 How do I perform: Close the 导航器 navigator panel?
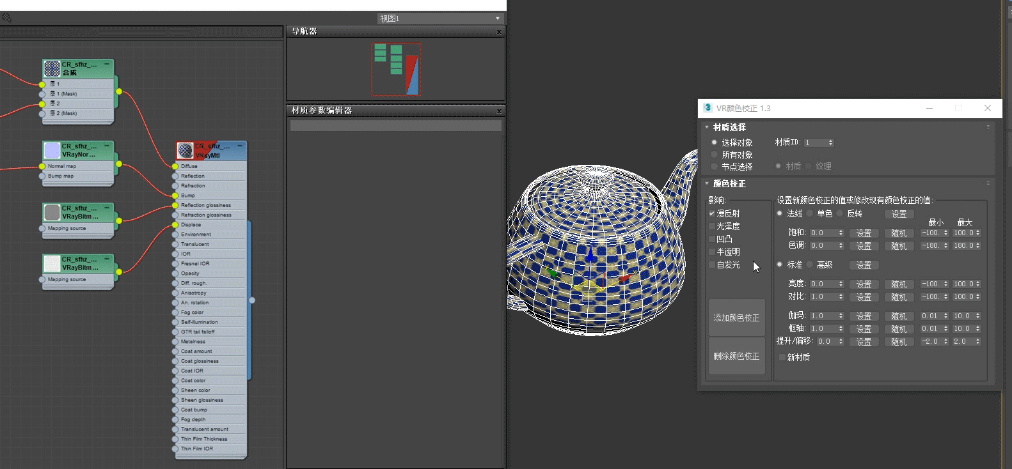pos(499,31)
